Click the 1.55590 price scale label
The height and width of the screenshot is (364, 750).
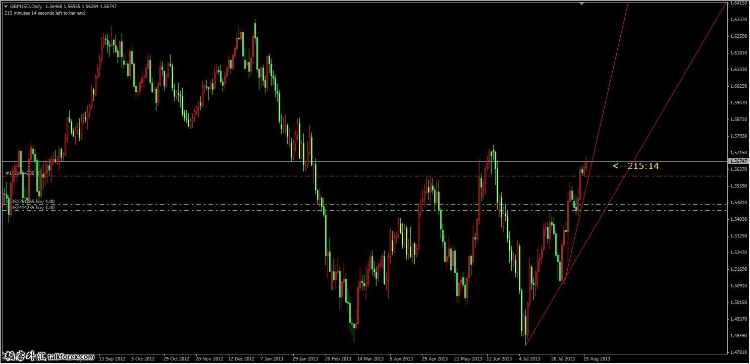click(739, 186)
